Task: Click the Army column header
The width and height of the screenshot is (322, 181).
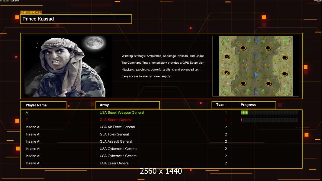Action: [128, 105]
